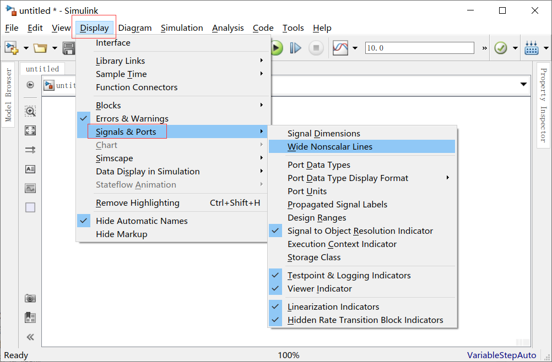Expand Port Data Type Display Format submenu

pos(362,178)
